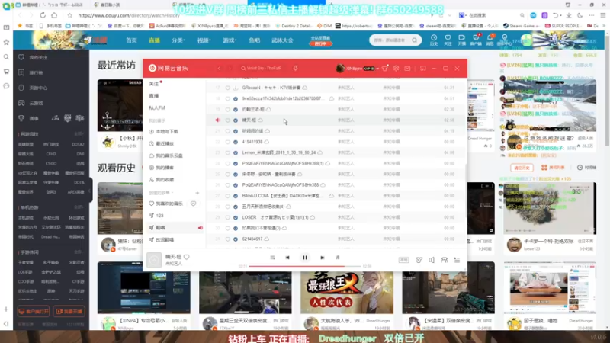The width and height of the screenshot is (610, 343).
Task: Open the skin T-shirt icon in NetEase header
Action: [x=385, y=68]
